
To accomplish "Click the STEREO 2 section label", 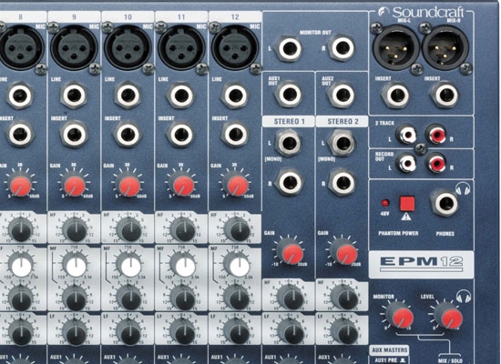I will pyautogui.click(x=343, y=121).
